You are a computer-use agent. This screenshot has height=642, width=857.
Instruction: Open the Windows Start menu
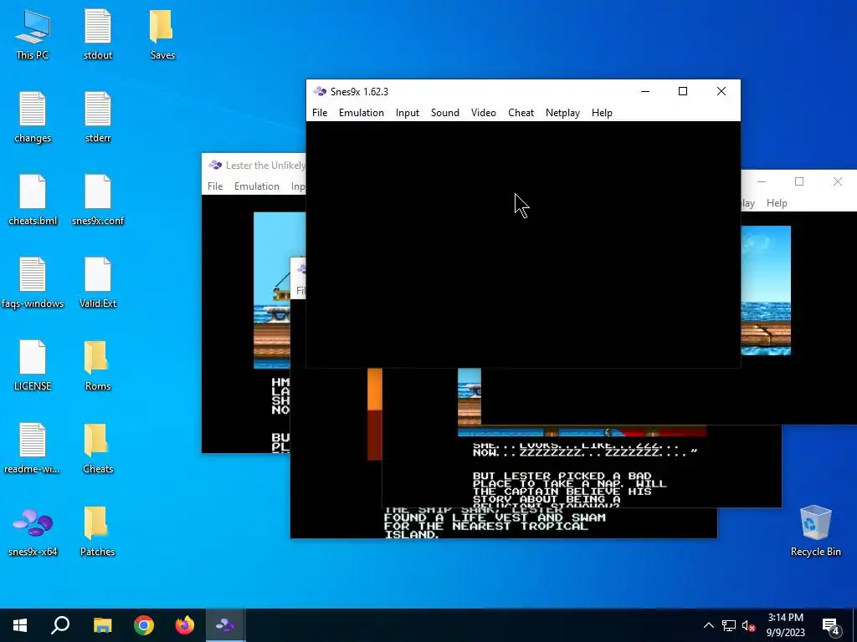[20, 625]
